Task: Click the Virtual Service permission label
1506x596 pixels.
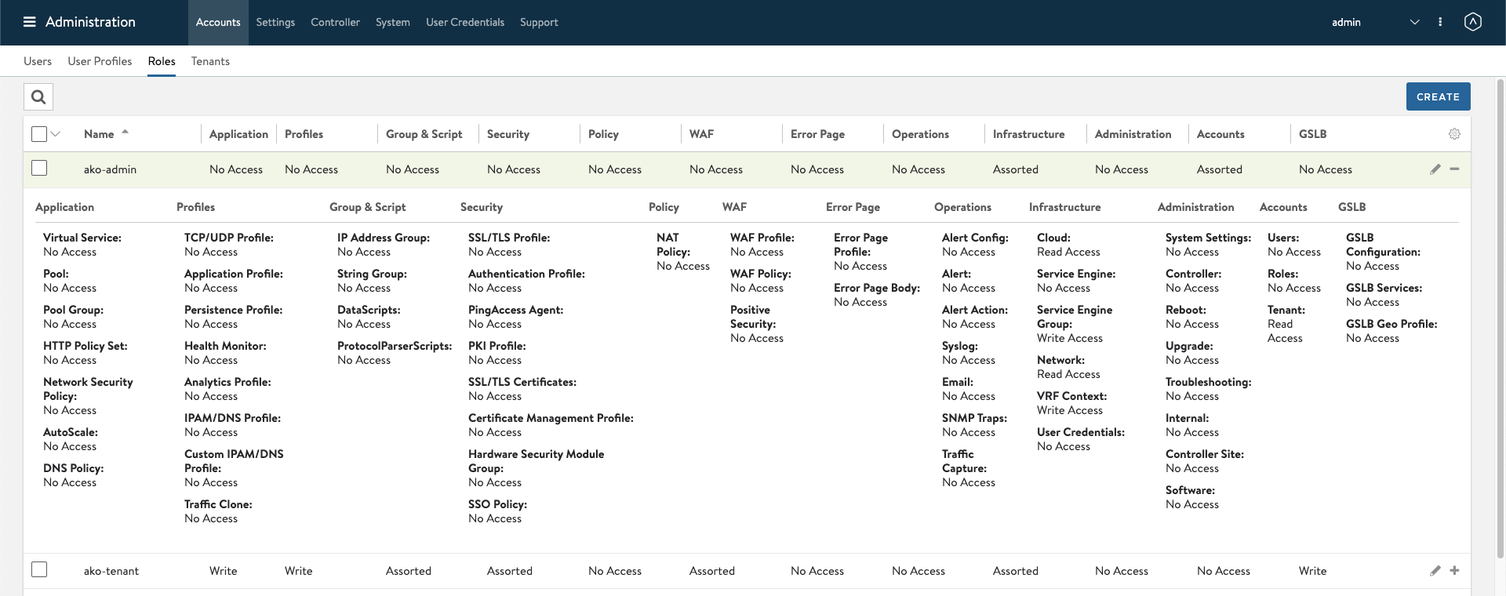Action: 82,238
